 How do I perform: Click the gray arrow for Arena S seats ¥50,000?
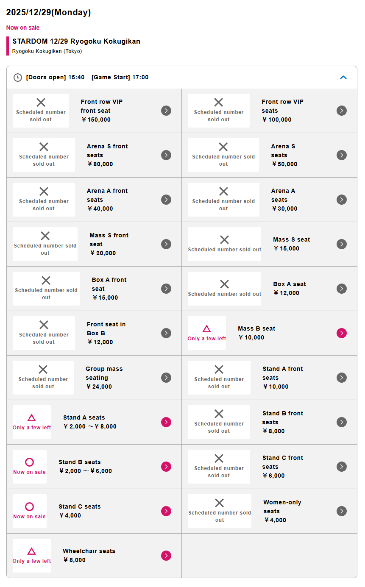coord(342,155)
